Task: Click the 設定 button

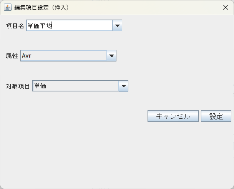Action: pos(216,116)
